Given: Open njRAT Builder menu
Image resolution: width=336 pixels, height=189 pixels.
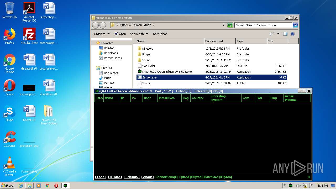Looking at the screenshot, I should [115, 177].
